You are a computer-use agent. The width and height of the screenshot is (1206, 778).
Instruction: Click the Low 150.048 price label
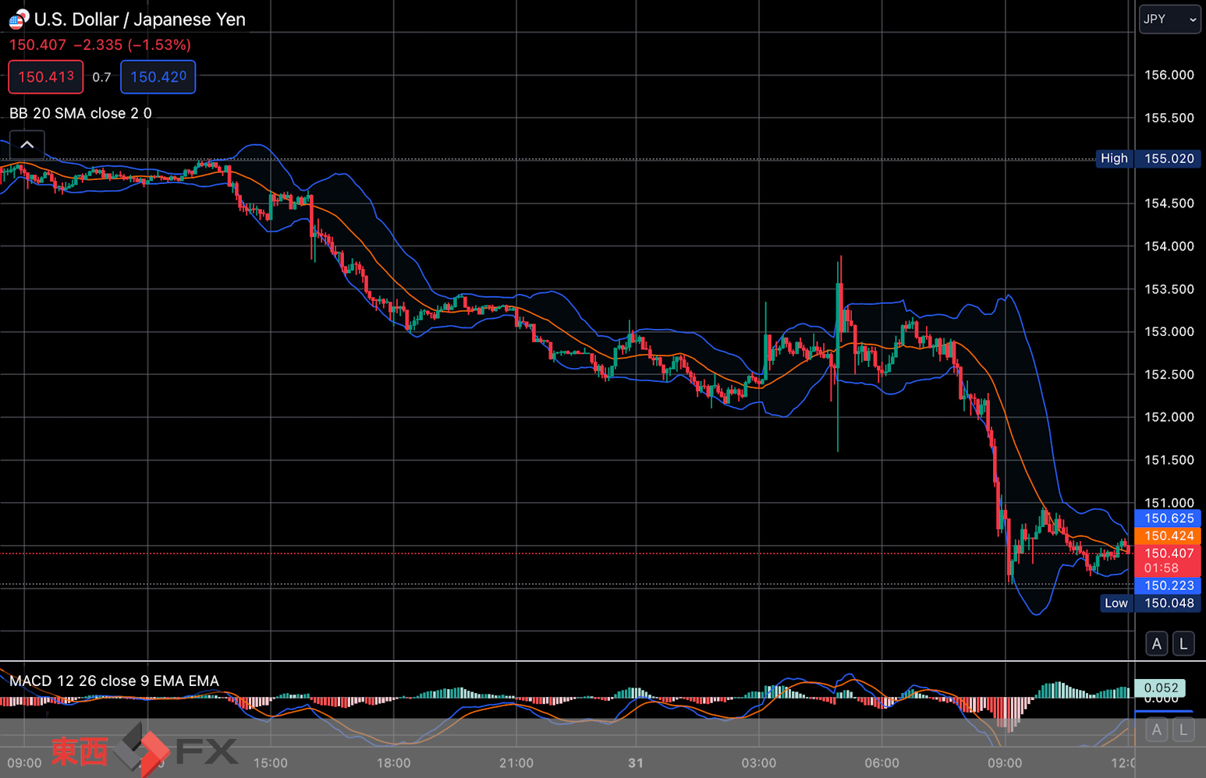[x=1151, y=603]
